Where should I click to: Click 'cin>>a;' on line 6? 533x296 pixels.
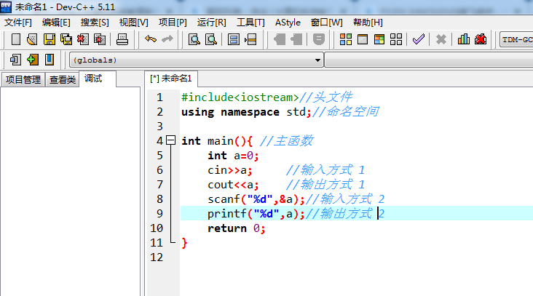(x=230, y=170)
